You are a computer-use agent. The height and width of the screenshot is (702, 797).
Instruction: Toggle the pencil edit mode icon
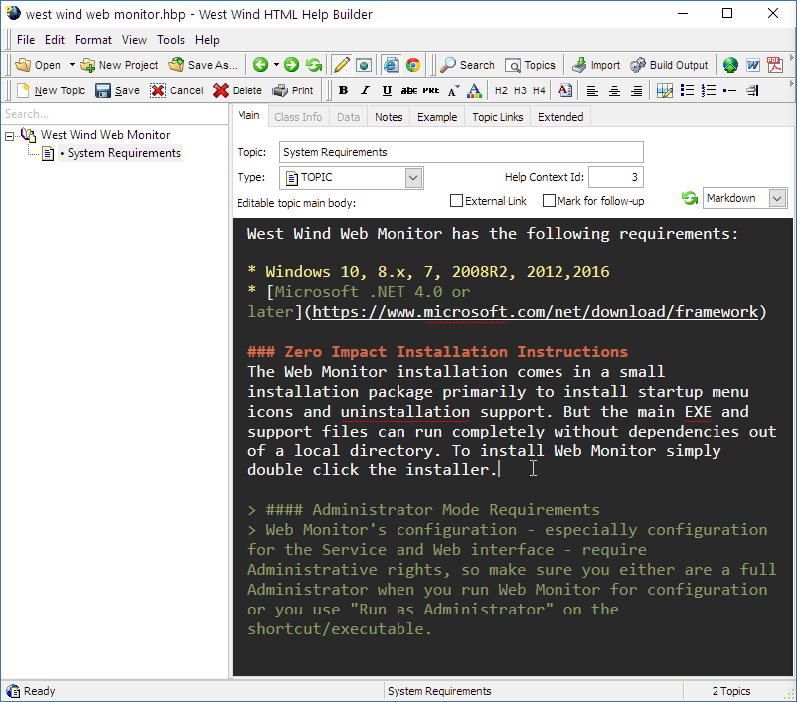(x=341, y=65)
